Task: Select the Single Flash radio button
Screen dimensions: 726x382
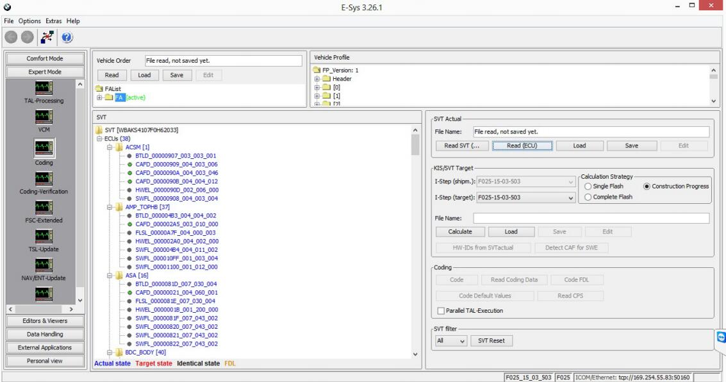Action: point(588,186)
